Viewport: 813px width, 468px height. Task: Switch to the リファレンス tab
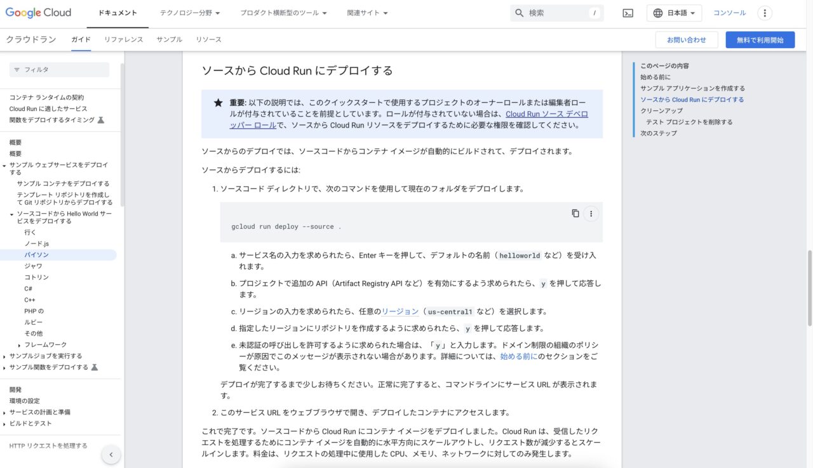(x=124, y=39)
